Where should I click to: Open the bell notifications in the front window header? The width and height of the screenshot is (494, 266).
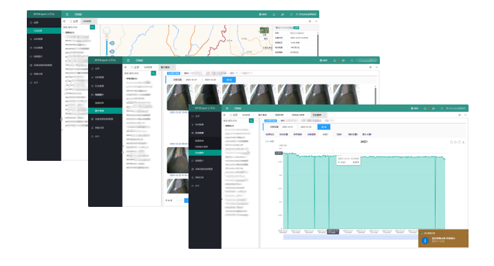tap(425, 109)
